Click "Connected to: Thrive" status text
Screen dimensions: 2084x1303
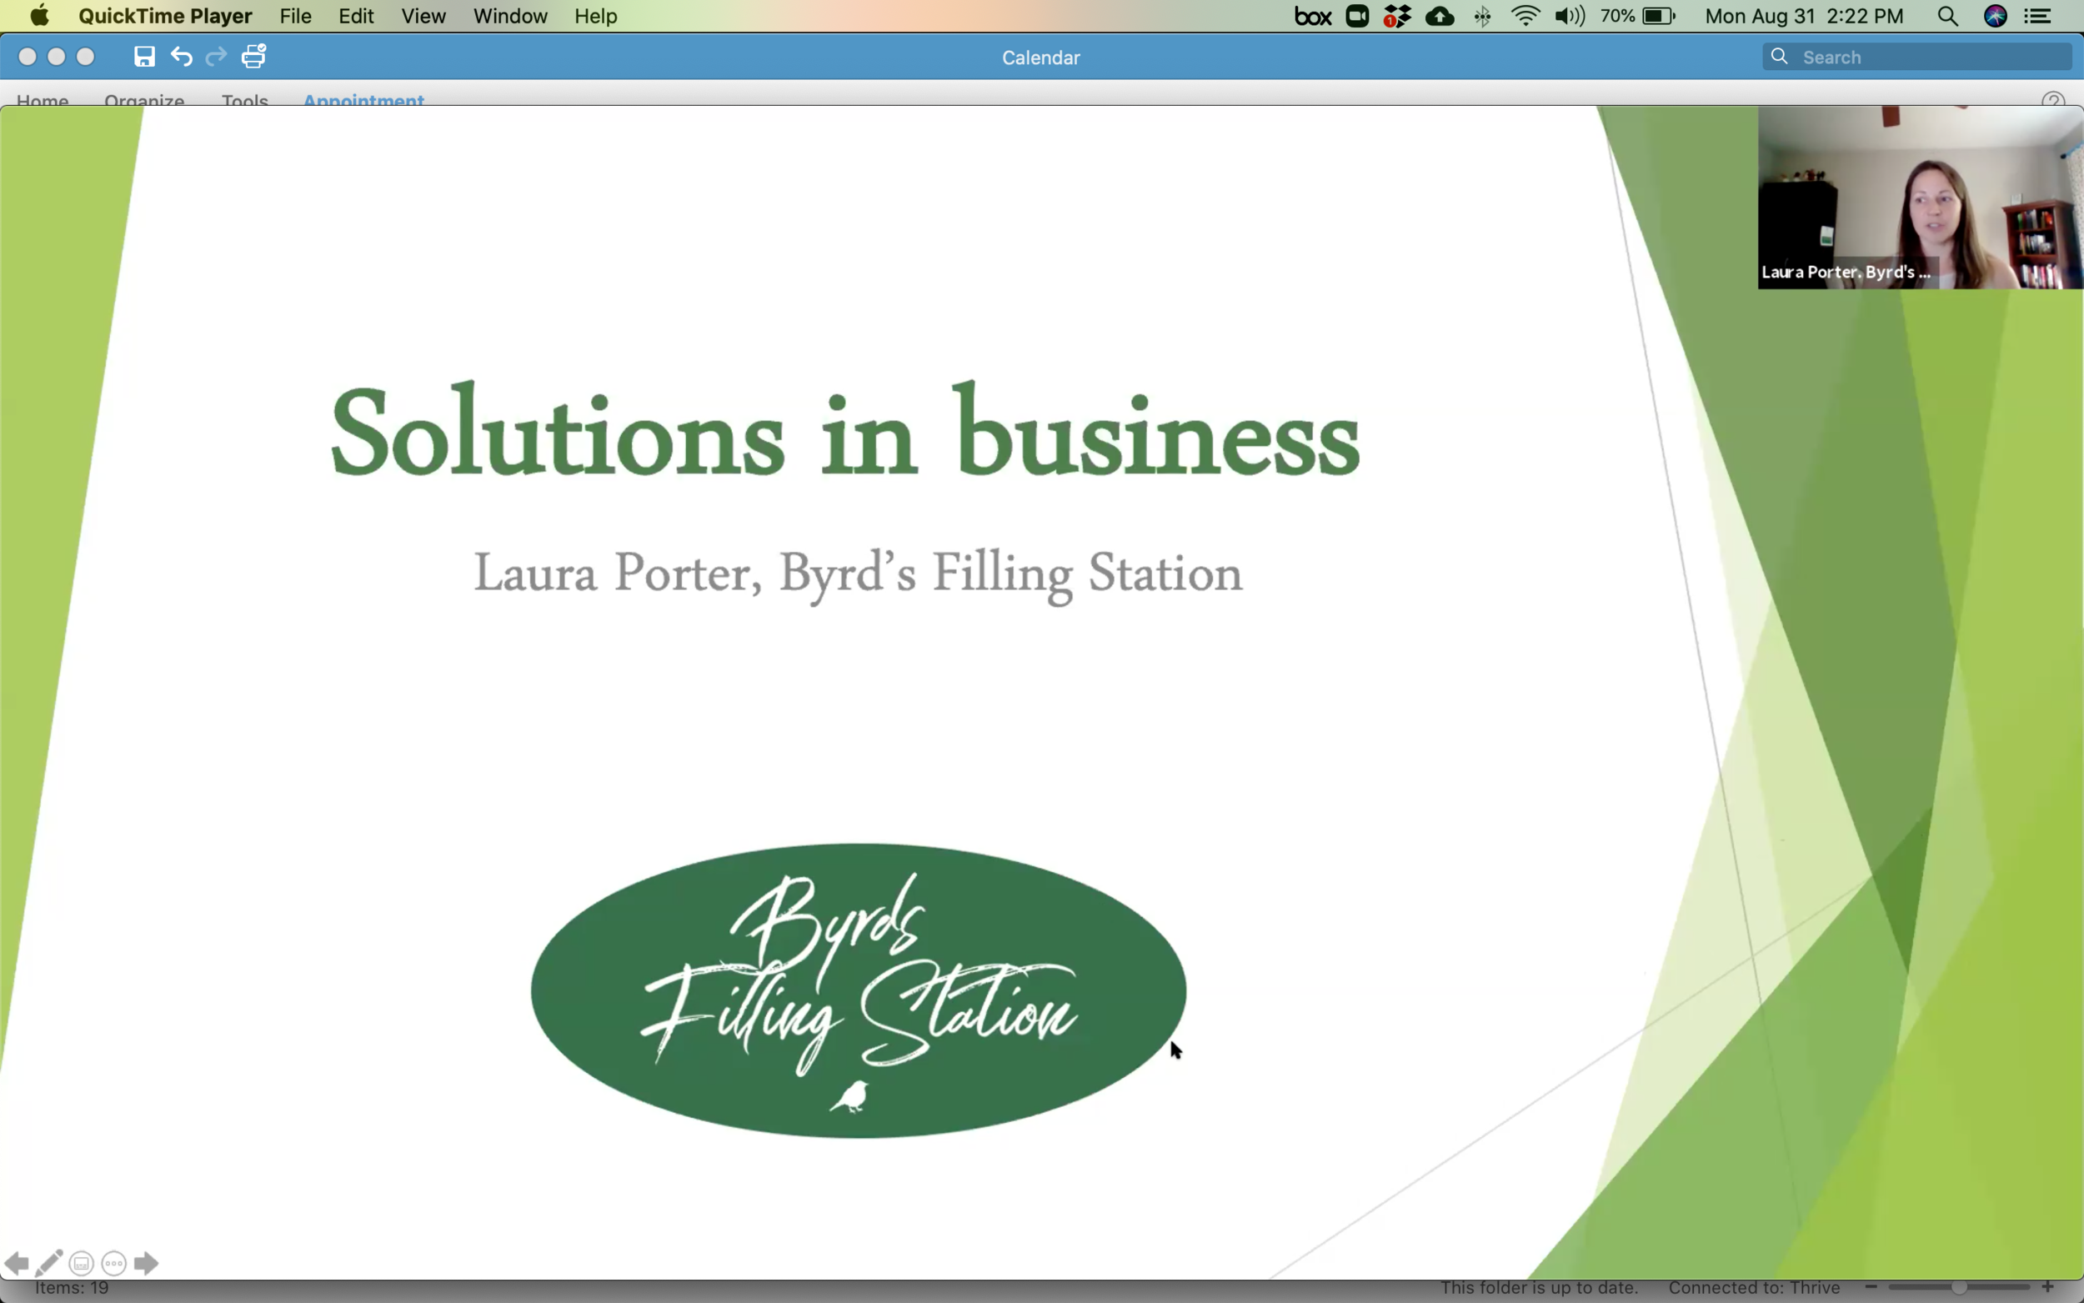click(1754, 1287)
